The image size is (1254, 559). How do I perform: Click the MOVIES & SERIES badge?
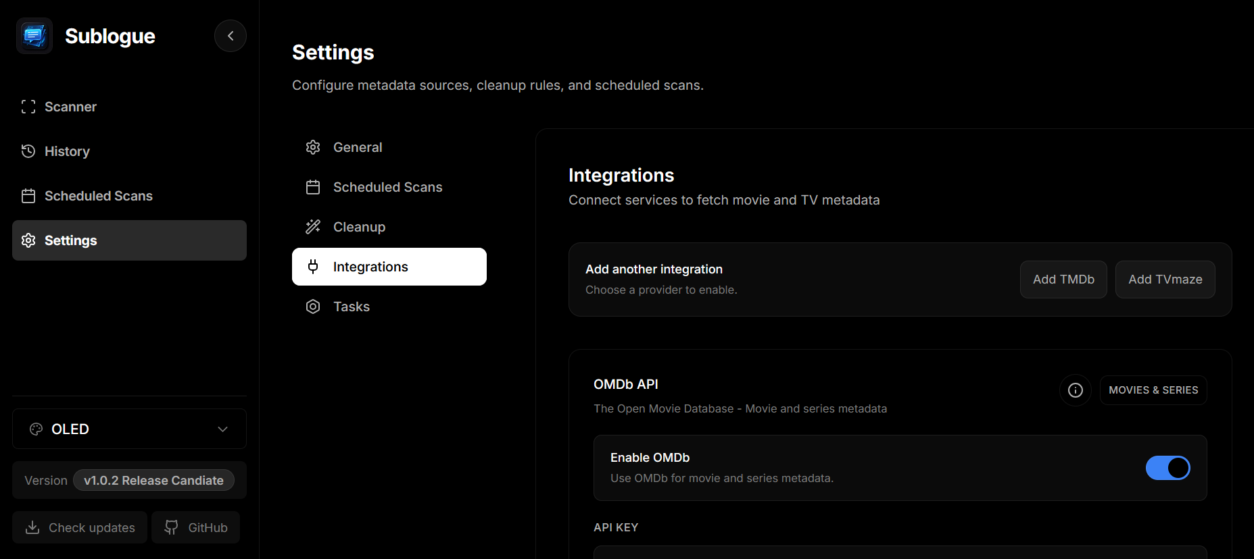coord(1153,390)
